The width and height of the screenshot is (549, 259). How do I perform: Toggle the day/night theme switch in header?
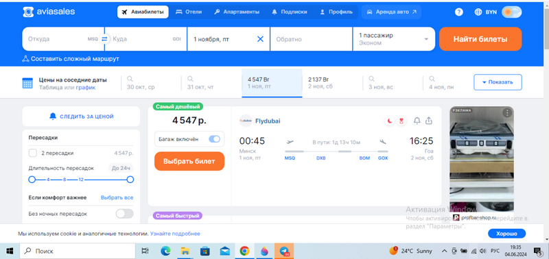tap(511, 12)
